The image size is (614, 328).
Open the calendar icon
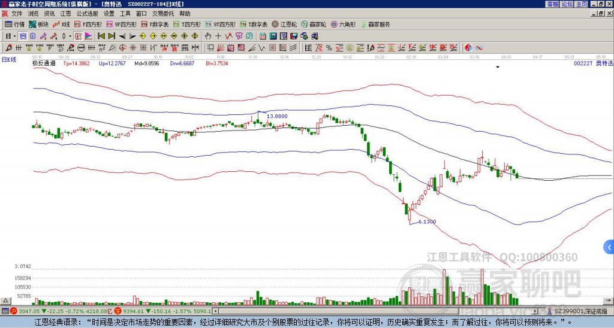pos(263,37)
